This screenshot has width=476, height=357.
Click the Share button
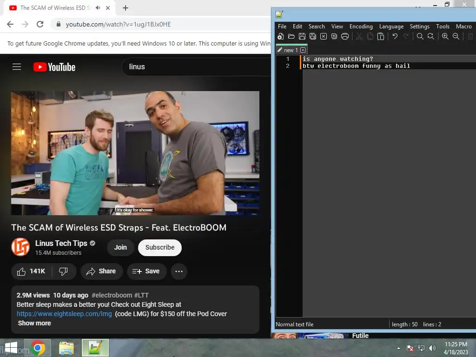coord(101,271)
